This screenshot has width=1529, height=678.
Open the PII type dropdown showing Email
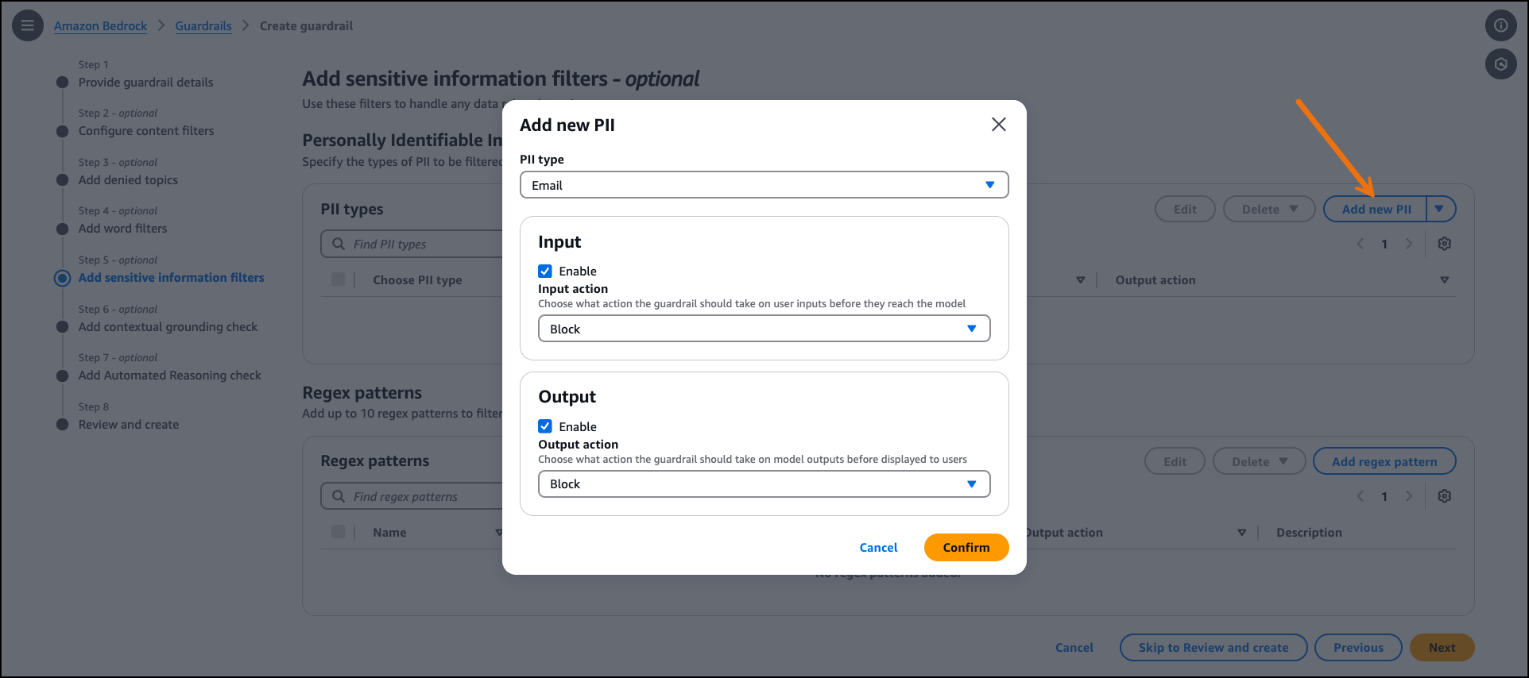(764, 185)
